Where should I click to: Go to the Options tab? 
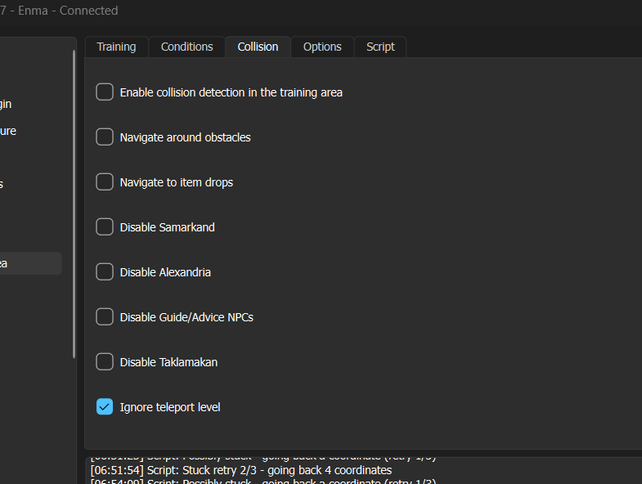tap(322, 47)
